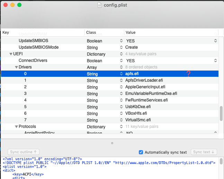The image size is (224, 179).
Task: Click the config.plist document proxy icon
Action: click(100, 5)
